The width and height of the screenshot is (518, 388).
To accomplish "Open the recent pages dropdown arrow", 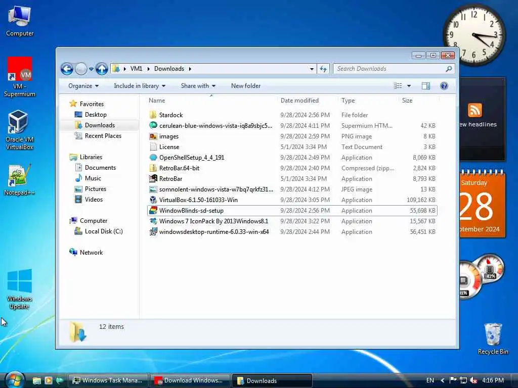I will pos(91,69).
